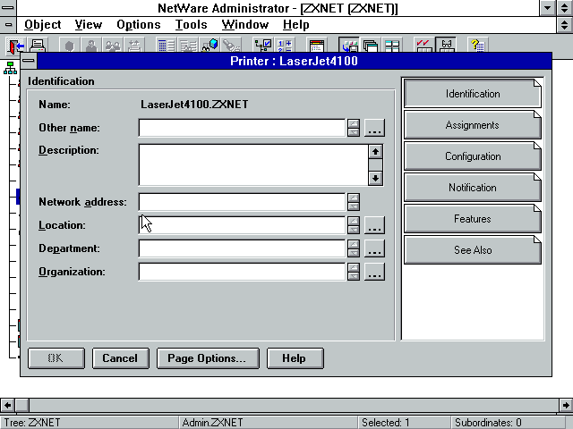Click the cascade windows toolbar icon
The image size is (573, 429).
coord(371,46)
